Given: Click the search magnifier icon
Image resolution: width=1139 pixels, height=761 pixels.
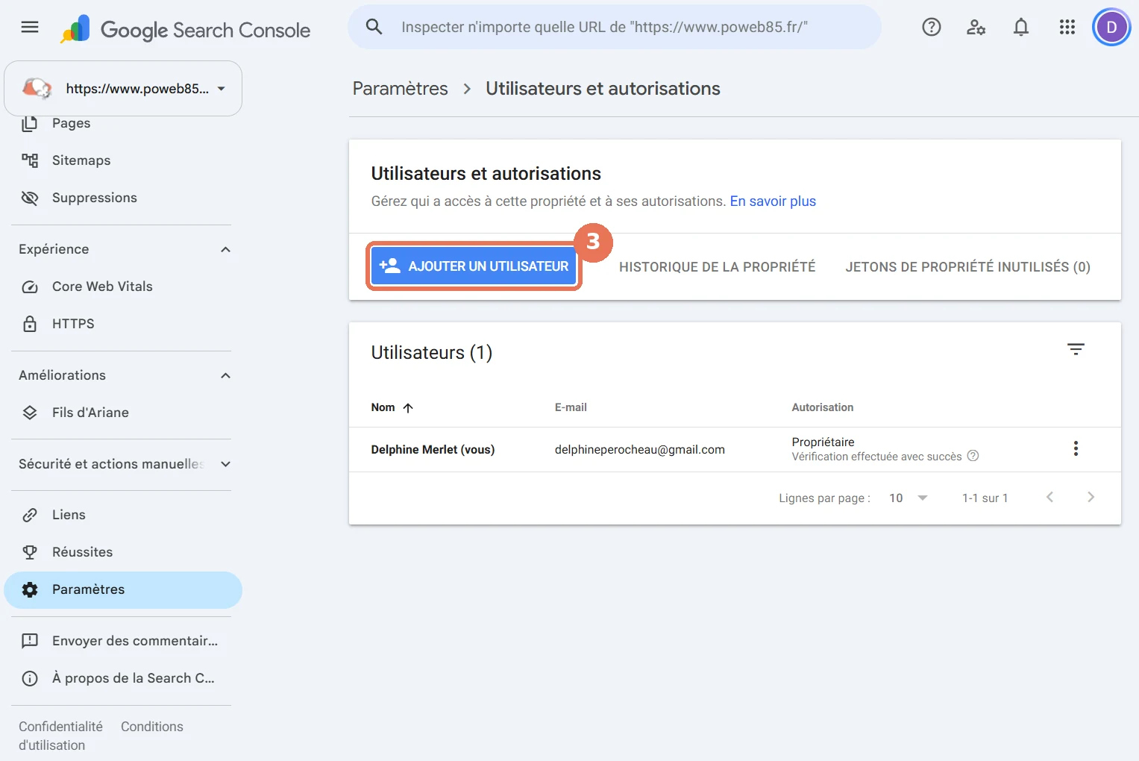Looking at the screenshot, I should coord(374,27).
